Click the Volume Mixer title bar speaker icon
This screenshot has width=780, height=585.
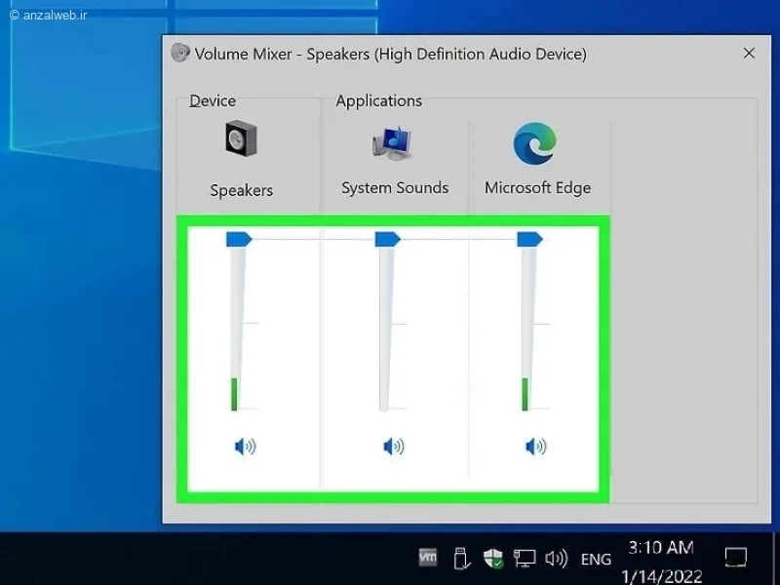(x=180, y=53)
